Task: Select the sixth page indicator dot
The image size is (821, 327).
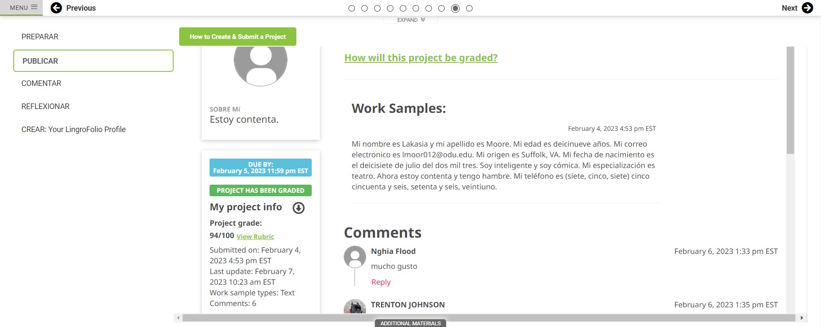Action: pos(416,8)
